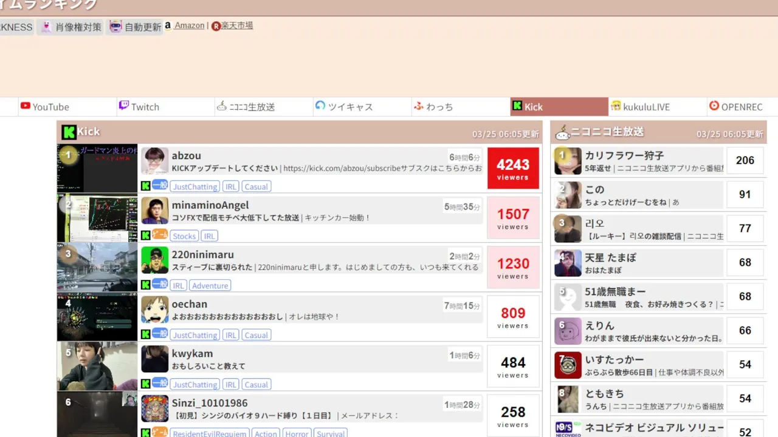Open oechan's stream thumbnail
Screen dimensions: 778x437
pyautogui.click(x=97, y=317)
